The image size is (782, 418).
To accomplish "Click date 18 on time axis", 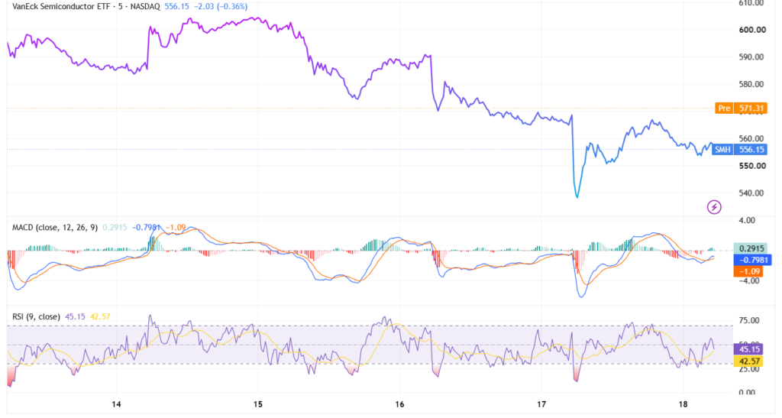I will pos(683,404).
